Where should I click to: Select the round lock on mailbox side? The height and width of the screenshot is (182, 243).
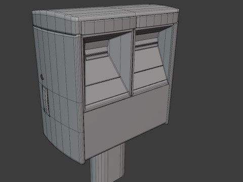(43, 77)
